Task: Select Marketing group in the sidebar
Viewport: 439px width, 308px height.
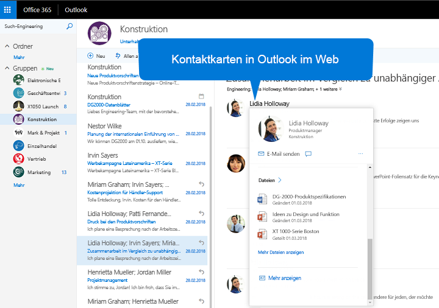Action: click(38, 172)
